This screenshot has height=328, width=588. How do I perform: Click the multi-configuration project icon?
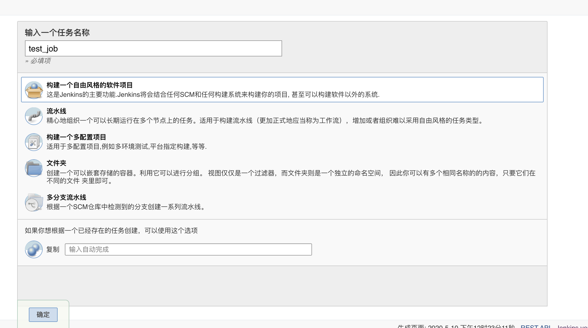[34, 142]
